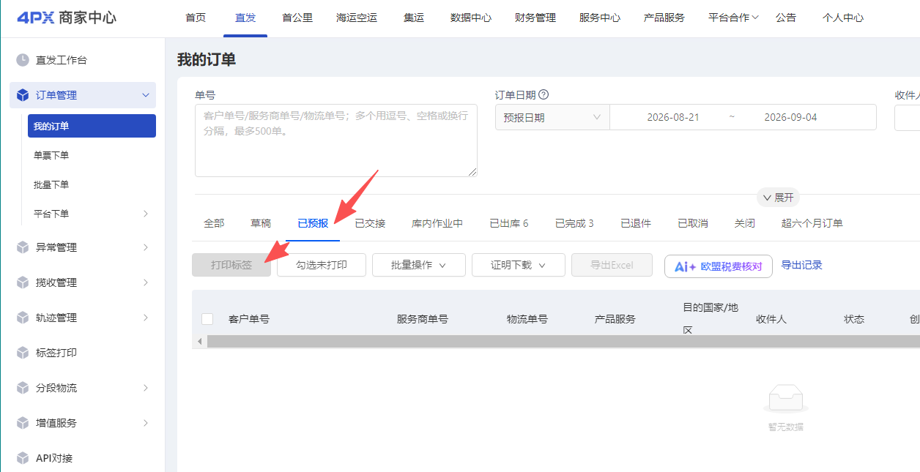Click the cube icon beside 轨迹管理

pyautogui.click(x=23, y=318)
